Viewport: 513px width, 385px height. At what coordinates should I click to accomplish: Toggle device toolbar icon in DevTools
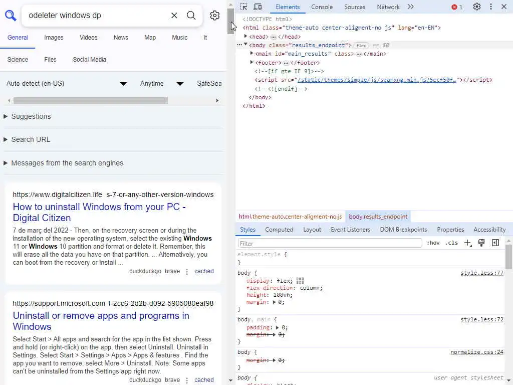pyautogui.click(x=258, y=7)
